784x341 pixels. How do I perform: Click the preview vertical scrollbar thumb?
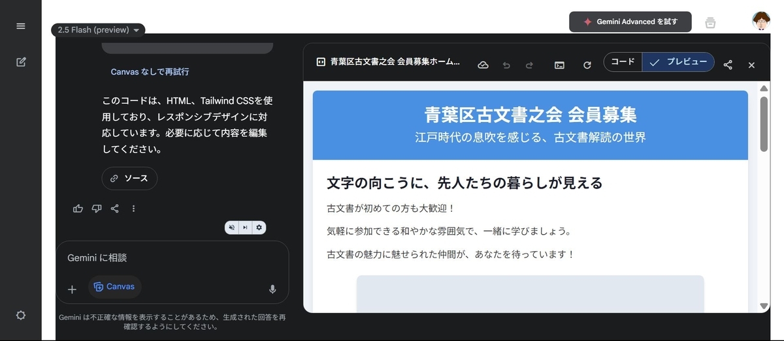click(764, 124)
